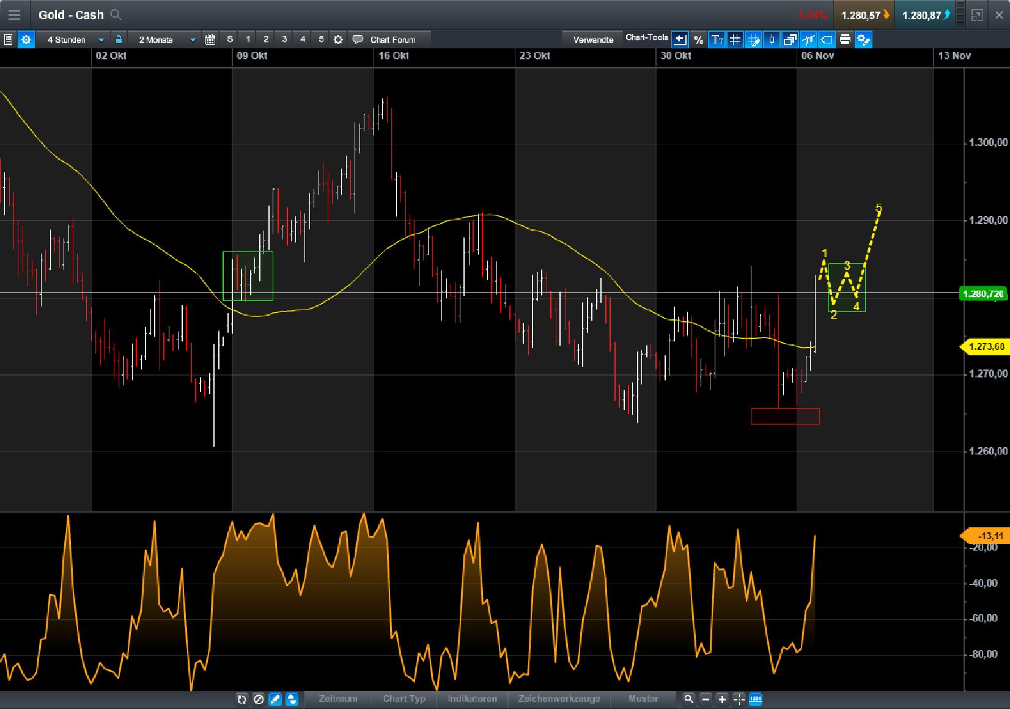Open the Text annotation tool (Tt icon)

tap(717, 39)
